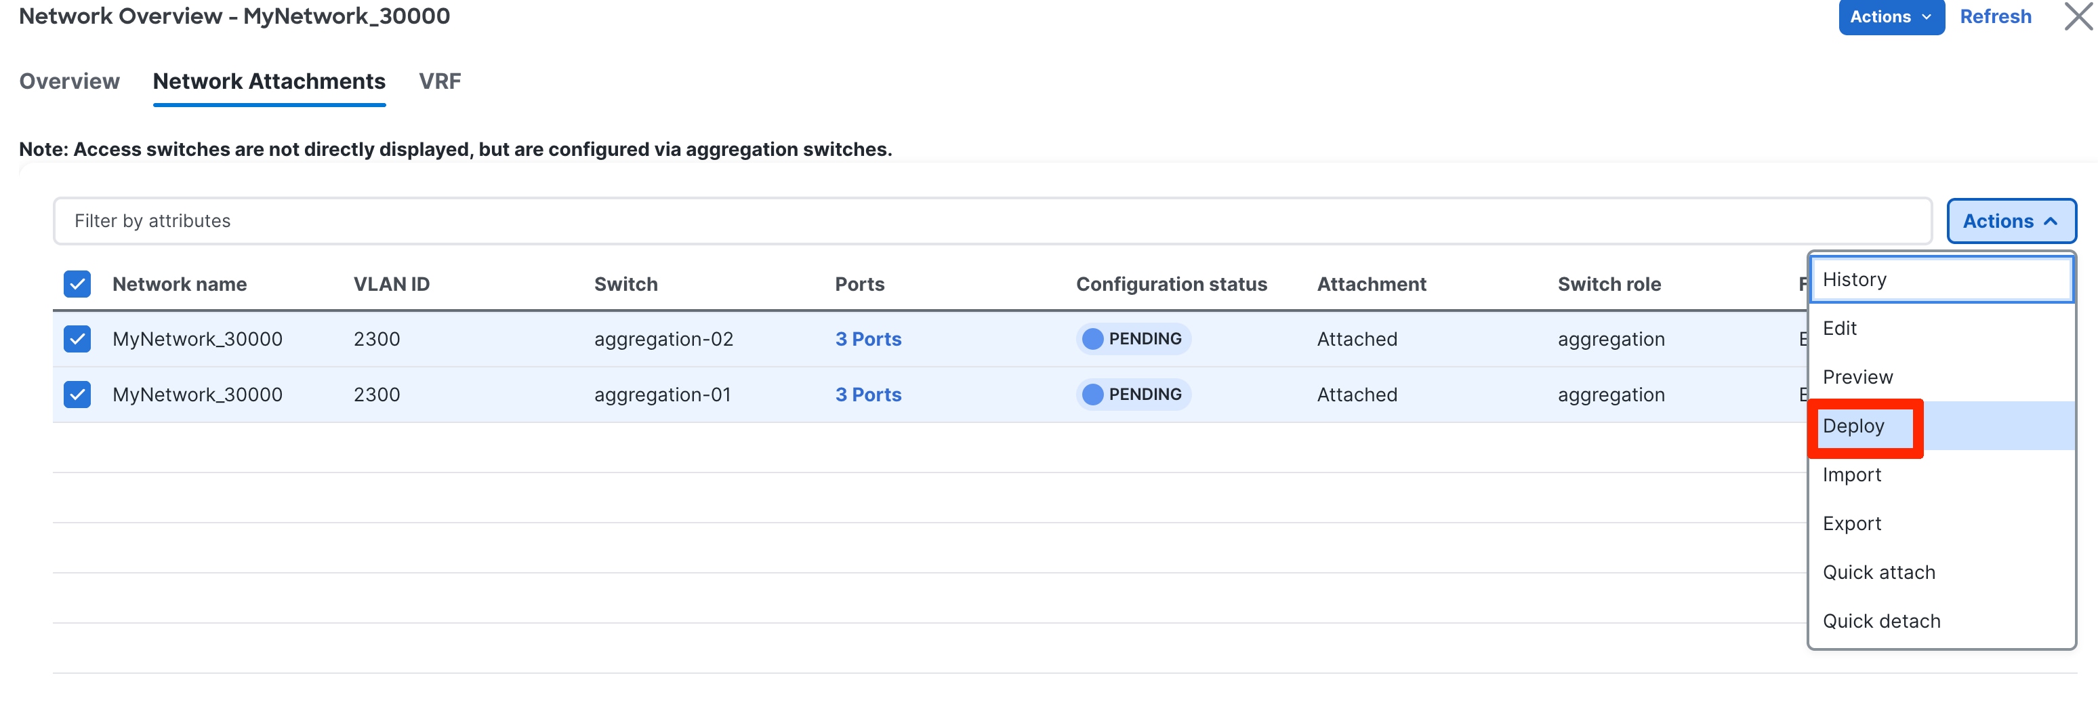
Task: Uncheck the aggregation-02 row checkbox
Action: tap(77, 339)
